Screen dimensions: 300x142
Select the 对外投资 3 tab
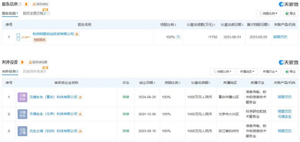[x=10, y=71]
